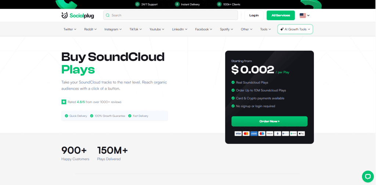Click the Login button
The image size is (376, 185).
pos(254,15)
